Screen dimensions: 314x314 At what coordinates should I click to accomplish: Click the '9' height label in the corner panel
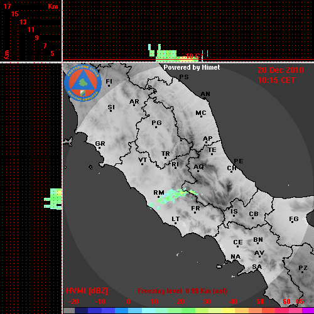point(36,38)
